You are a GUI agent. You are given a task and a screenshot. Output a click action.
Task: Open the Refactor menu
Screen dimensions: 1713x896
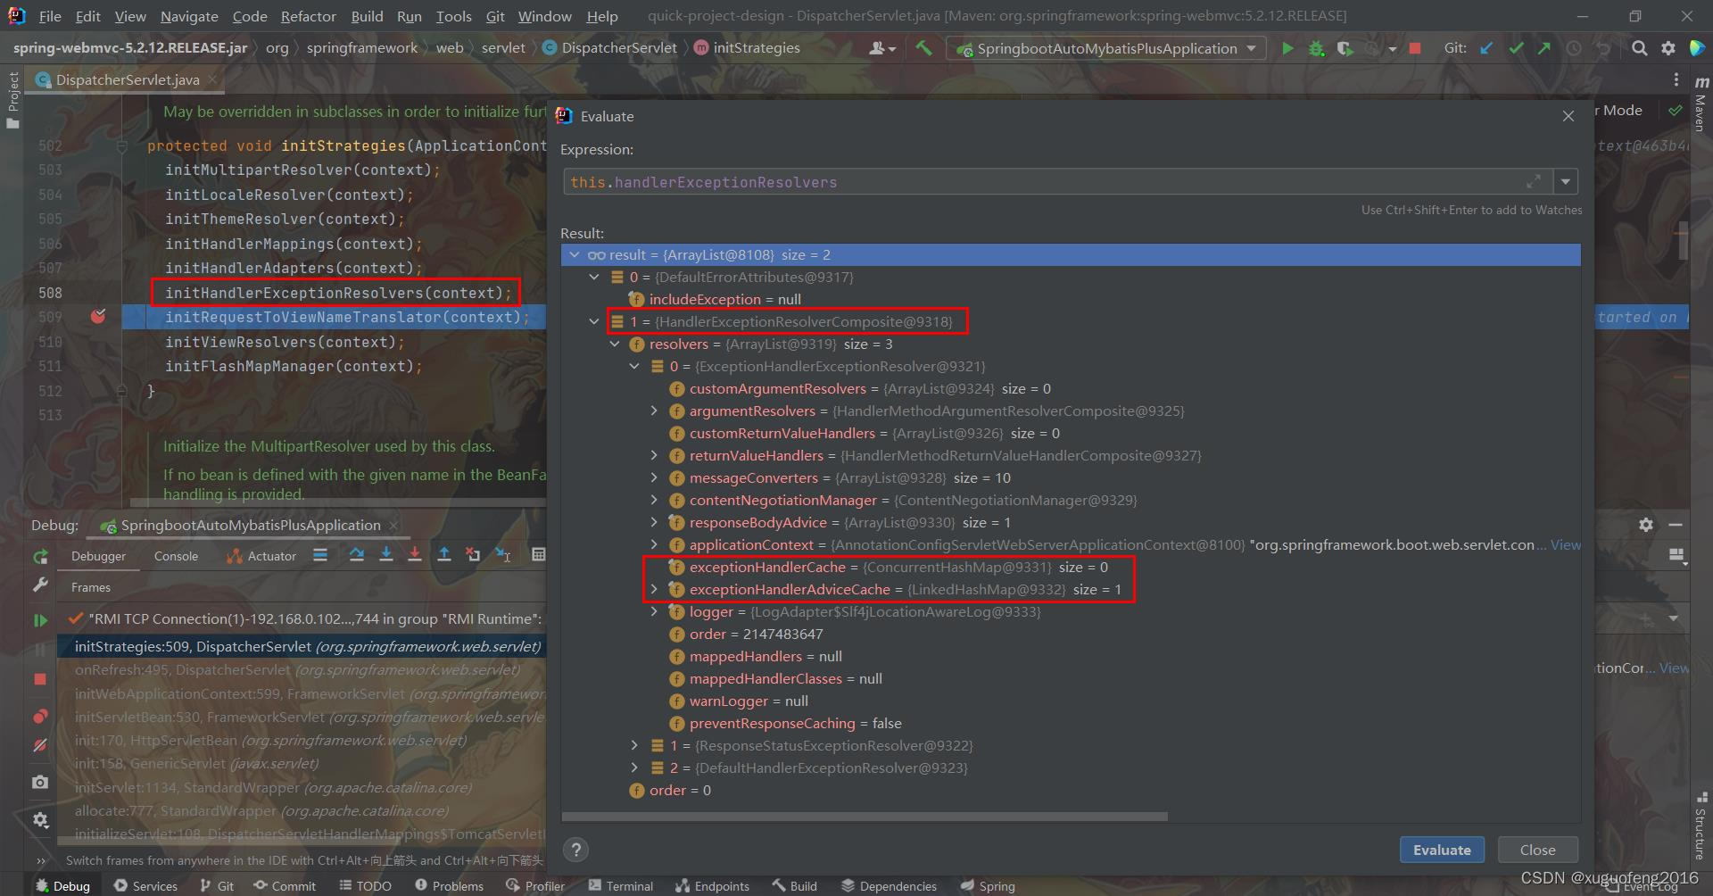tap(308, 16)
